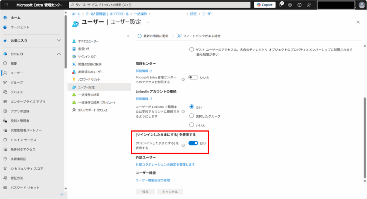The width and height of the screenshot is (367, 199).
Task: Click the 外部コラボレーションの設定を管理します link
Action: point(165,165)
